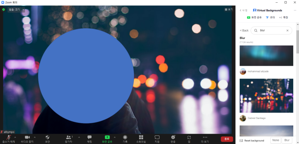
Task: Select the partially visible gray sky thumbnail
Action: click(267, 131)
